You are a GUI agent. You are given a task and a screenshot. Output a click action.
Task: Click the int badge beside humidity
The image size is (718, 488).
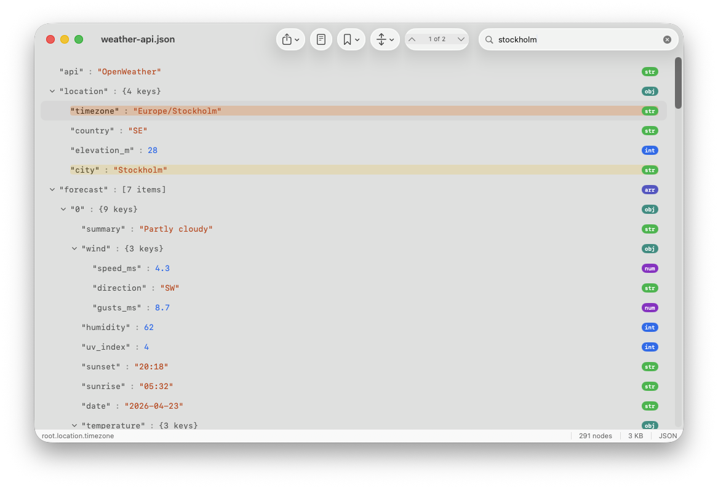point(650,327)
